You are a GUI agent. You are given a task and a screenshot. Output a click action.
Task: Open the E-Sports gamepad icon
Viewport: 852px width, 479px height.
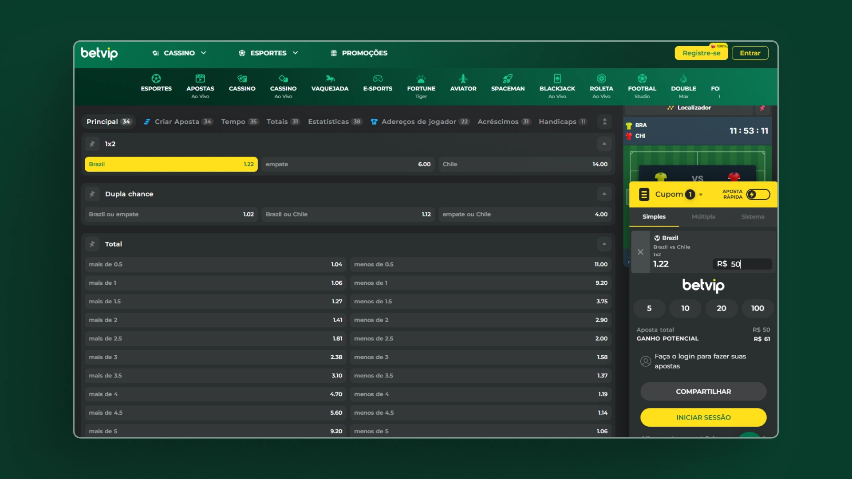tap(378, 79)
